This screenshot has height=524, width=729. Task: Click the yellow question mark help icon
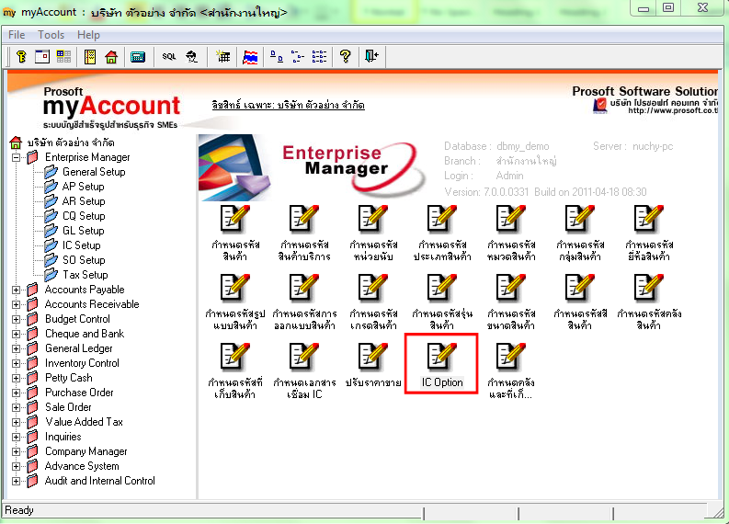[346, 57]
